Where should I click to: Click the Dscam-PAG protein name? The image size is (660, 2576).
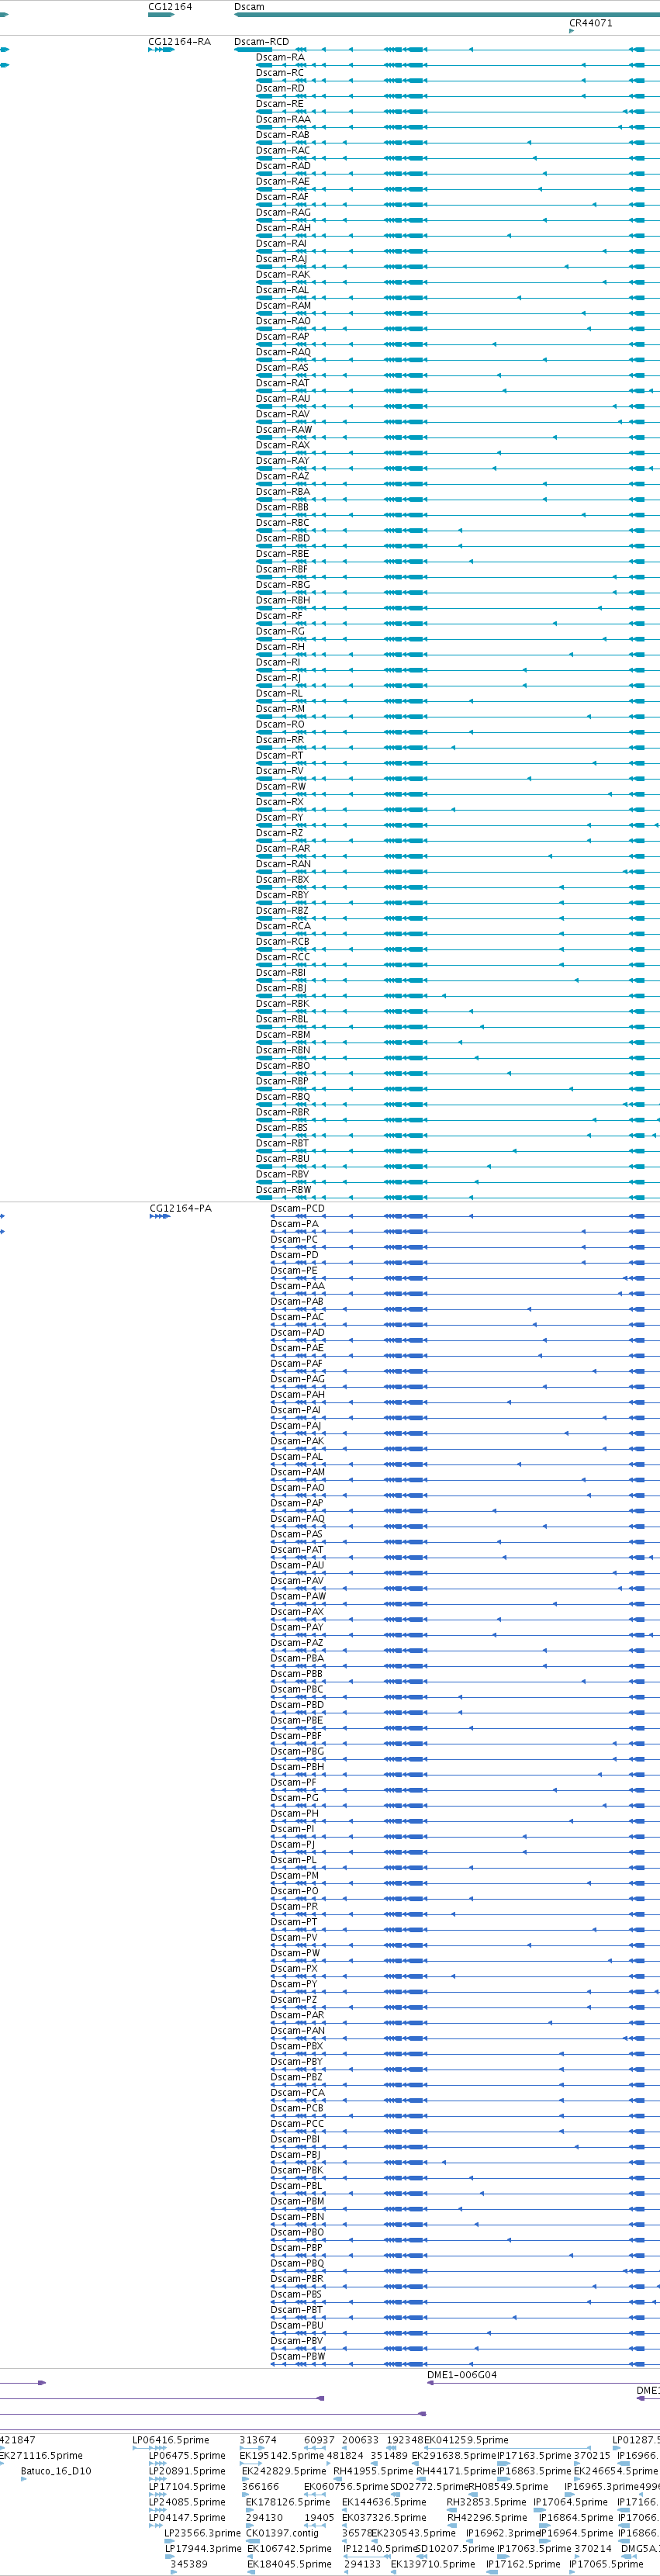pos(297,1379)
